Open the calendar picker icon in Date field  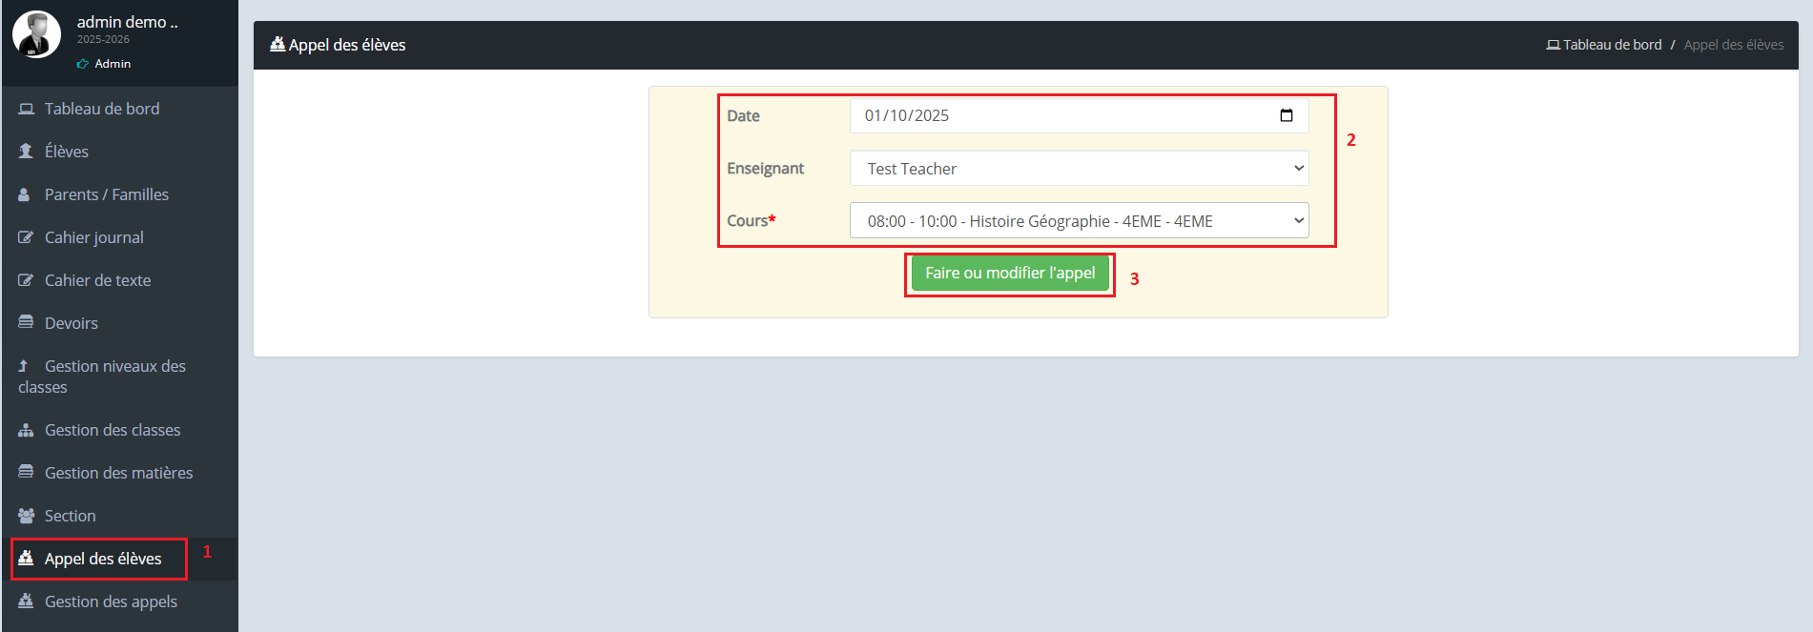click(x=1286, y=115)
